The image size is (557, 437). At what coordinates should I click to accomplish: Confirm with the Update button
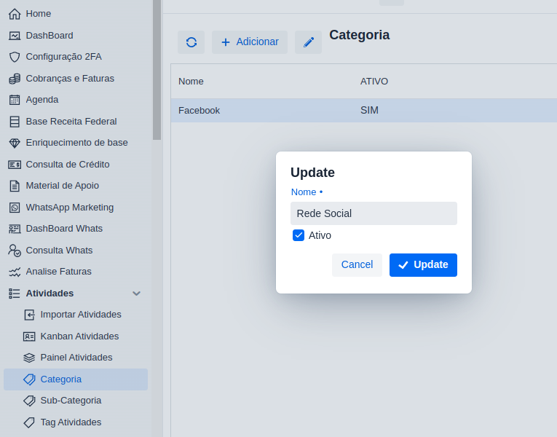423,265
